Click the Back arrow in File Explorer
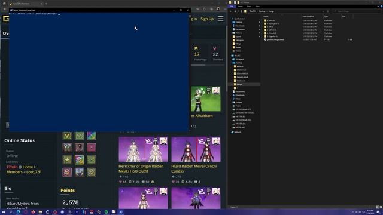Image resolution: width=383 pixels, height=215 pixels. [x=230, y=11]
